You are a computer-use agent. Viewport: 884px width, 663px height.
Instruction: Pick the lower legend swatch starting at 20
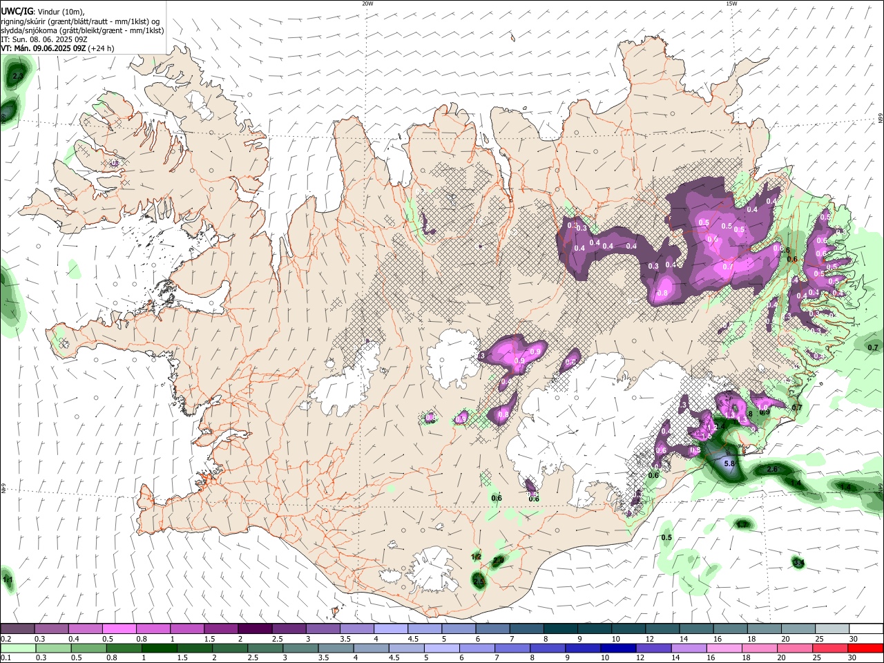[x=794, y=648]
